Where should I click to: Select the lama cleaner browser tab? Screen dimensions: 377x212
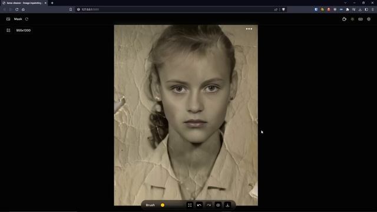[24, 3]
